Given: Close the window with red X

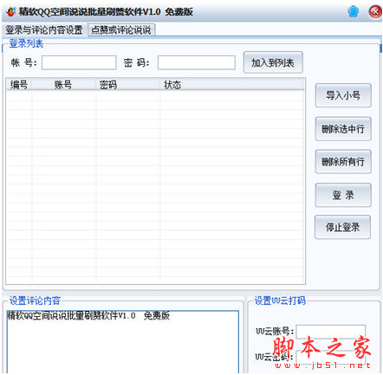Looking at the screenshot, I should coord(375,11).
